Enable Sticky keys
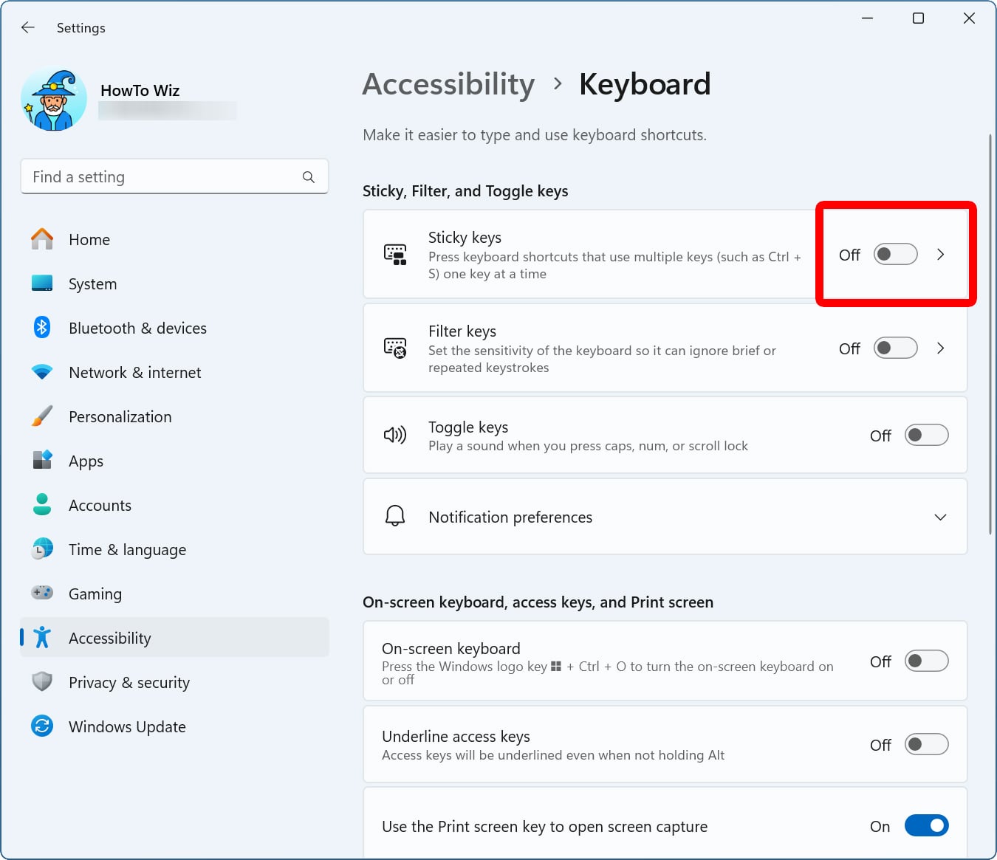Viewport: 997px width, 860px height. (x=895, y=254)
